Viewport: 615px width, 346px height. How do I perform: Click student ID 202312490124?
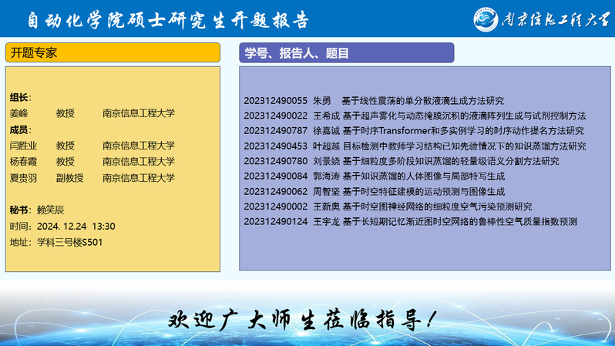point(275,222)
